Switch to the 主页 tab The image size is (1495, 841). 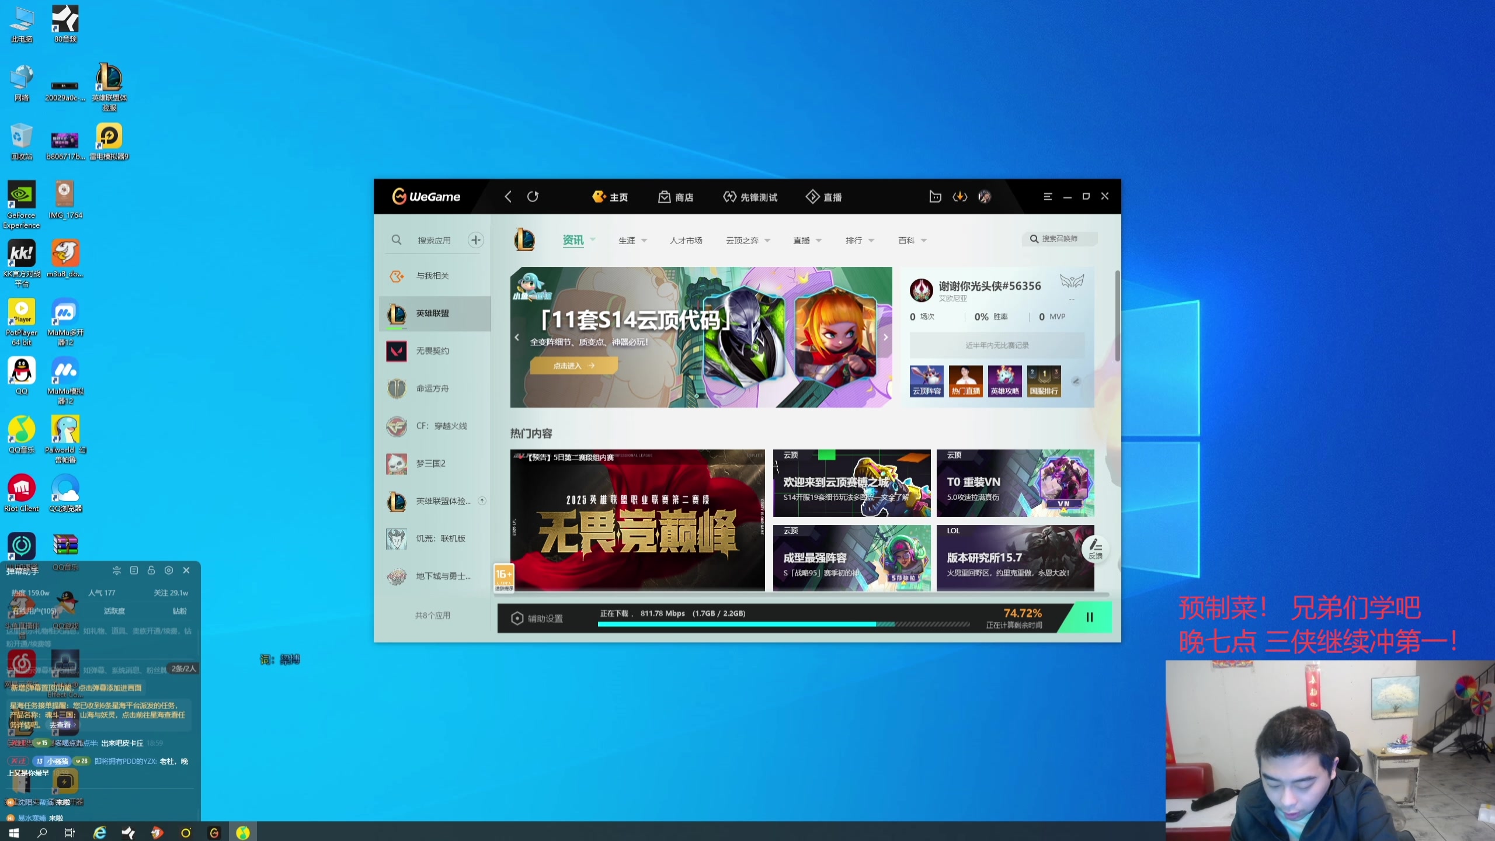[610, 197]
